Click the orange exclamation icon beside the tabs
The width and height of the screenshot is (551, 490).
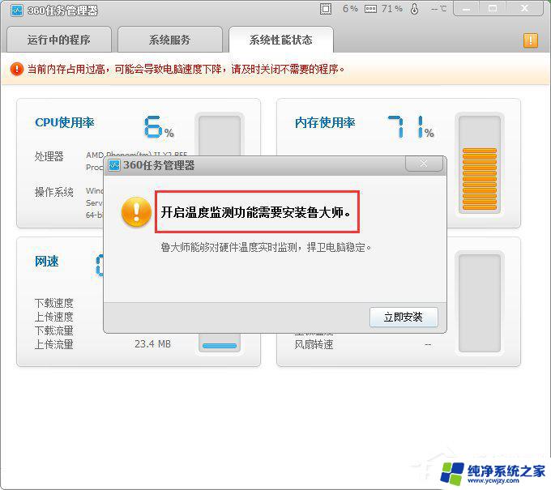[530, 40]
